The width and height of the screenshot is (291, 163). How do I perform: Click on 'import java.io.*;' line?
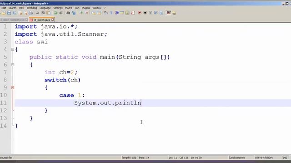46,27
